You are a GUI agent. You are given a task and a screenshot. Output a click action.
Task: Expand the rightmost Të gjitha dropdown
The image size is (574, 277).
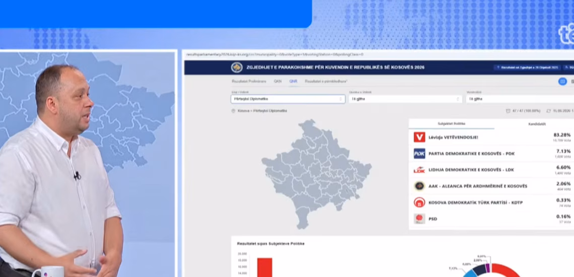tap(520, 99)
